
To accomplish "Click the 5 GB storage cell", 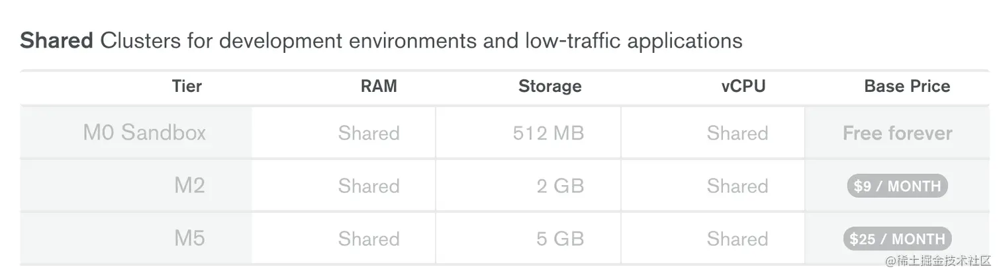I will (560, 239).
